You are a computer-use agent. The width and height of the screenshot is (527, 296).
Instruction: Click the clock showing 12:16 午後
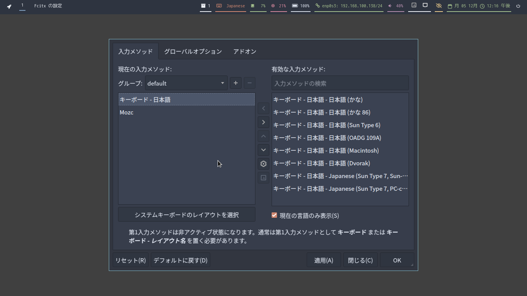click(x=495, y=6)
